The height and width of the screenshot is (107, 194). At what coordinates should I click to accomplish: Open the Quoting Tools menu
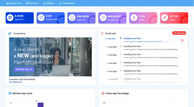click(14, 3)
